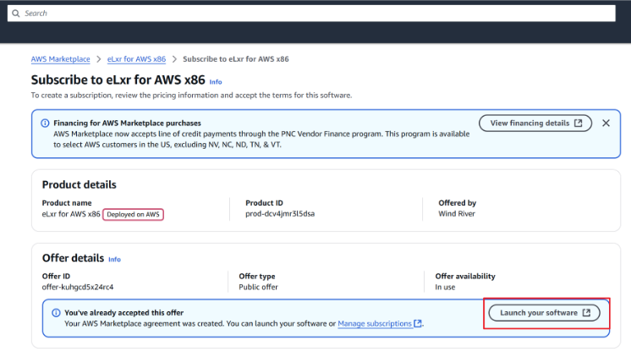Click the magnifier icon in the search bar

pos(15,14)
